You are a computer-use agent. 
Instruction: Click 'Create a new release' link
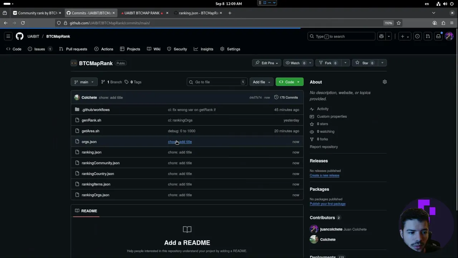pos(325,176)
